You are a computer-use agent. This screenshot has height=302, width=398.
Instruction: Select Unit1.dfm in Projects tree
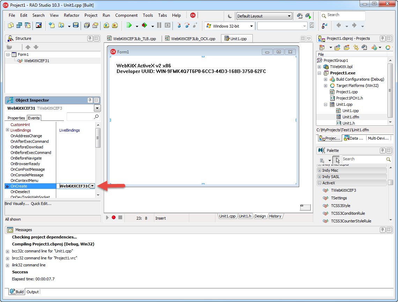351,117
